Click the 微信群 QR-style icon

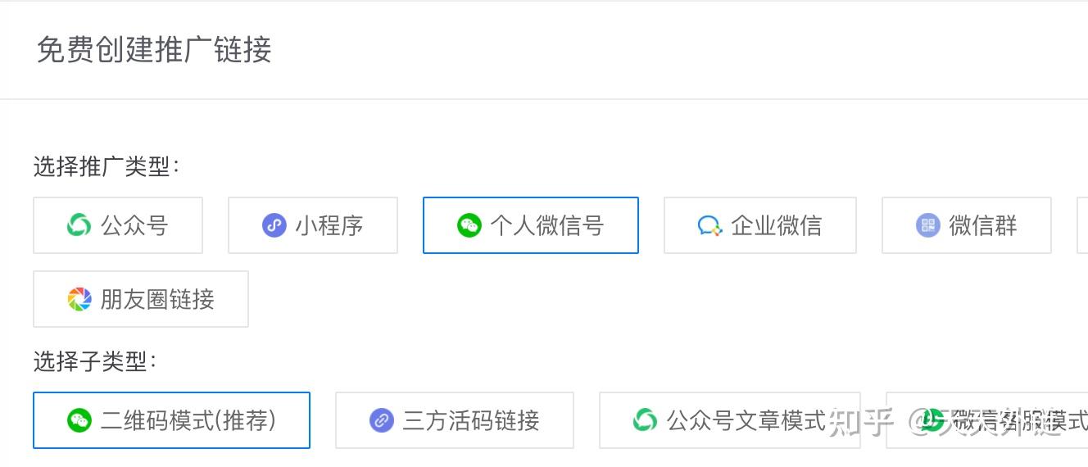(x=927, y=224)
